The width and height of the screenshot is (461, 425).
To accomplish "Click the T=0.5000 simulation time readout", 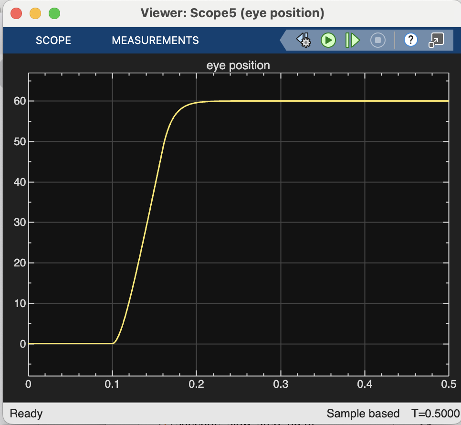I will (x=432, y=414).
